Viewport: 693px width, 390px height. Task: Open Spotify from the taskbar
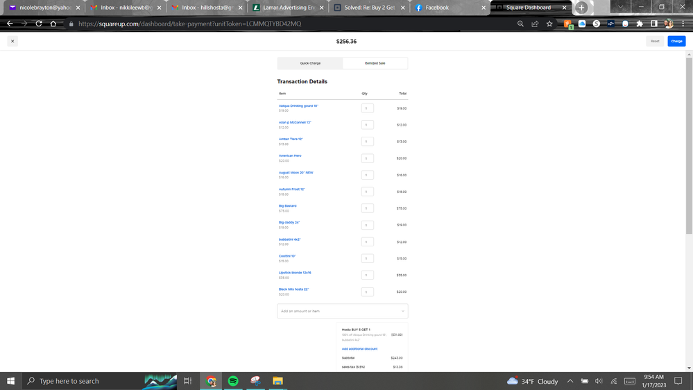tap(233, 381)
